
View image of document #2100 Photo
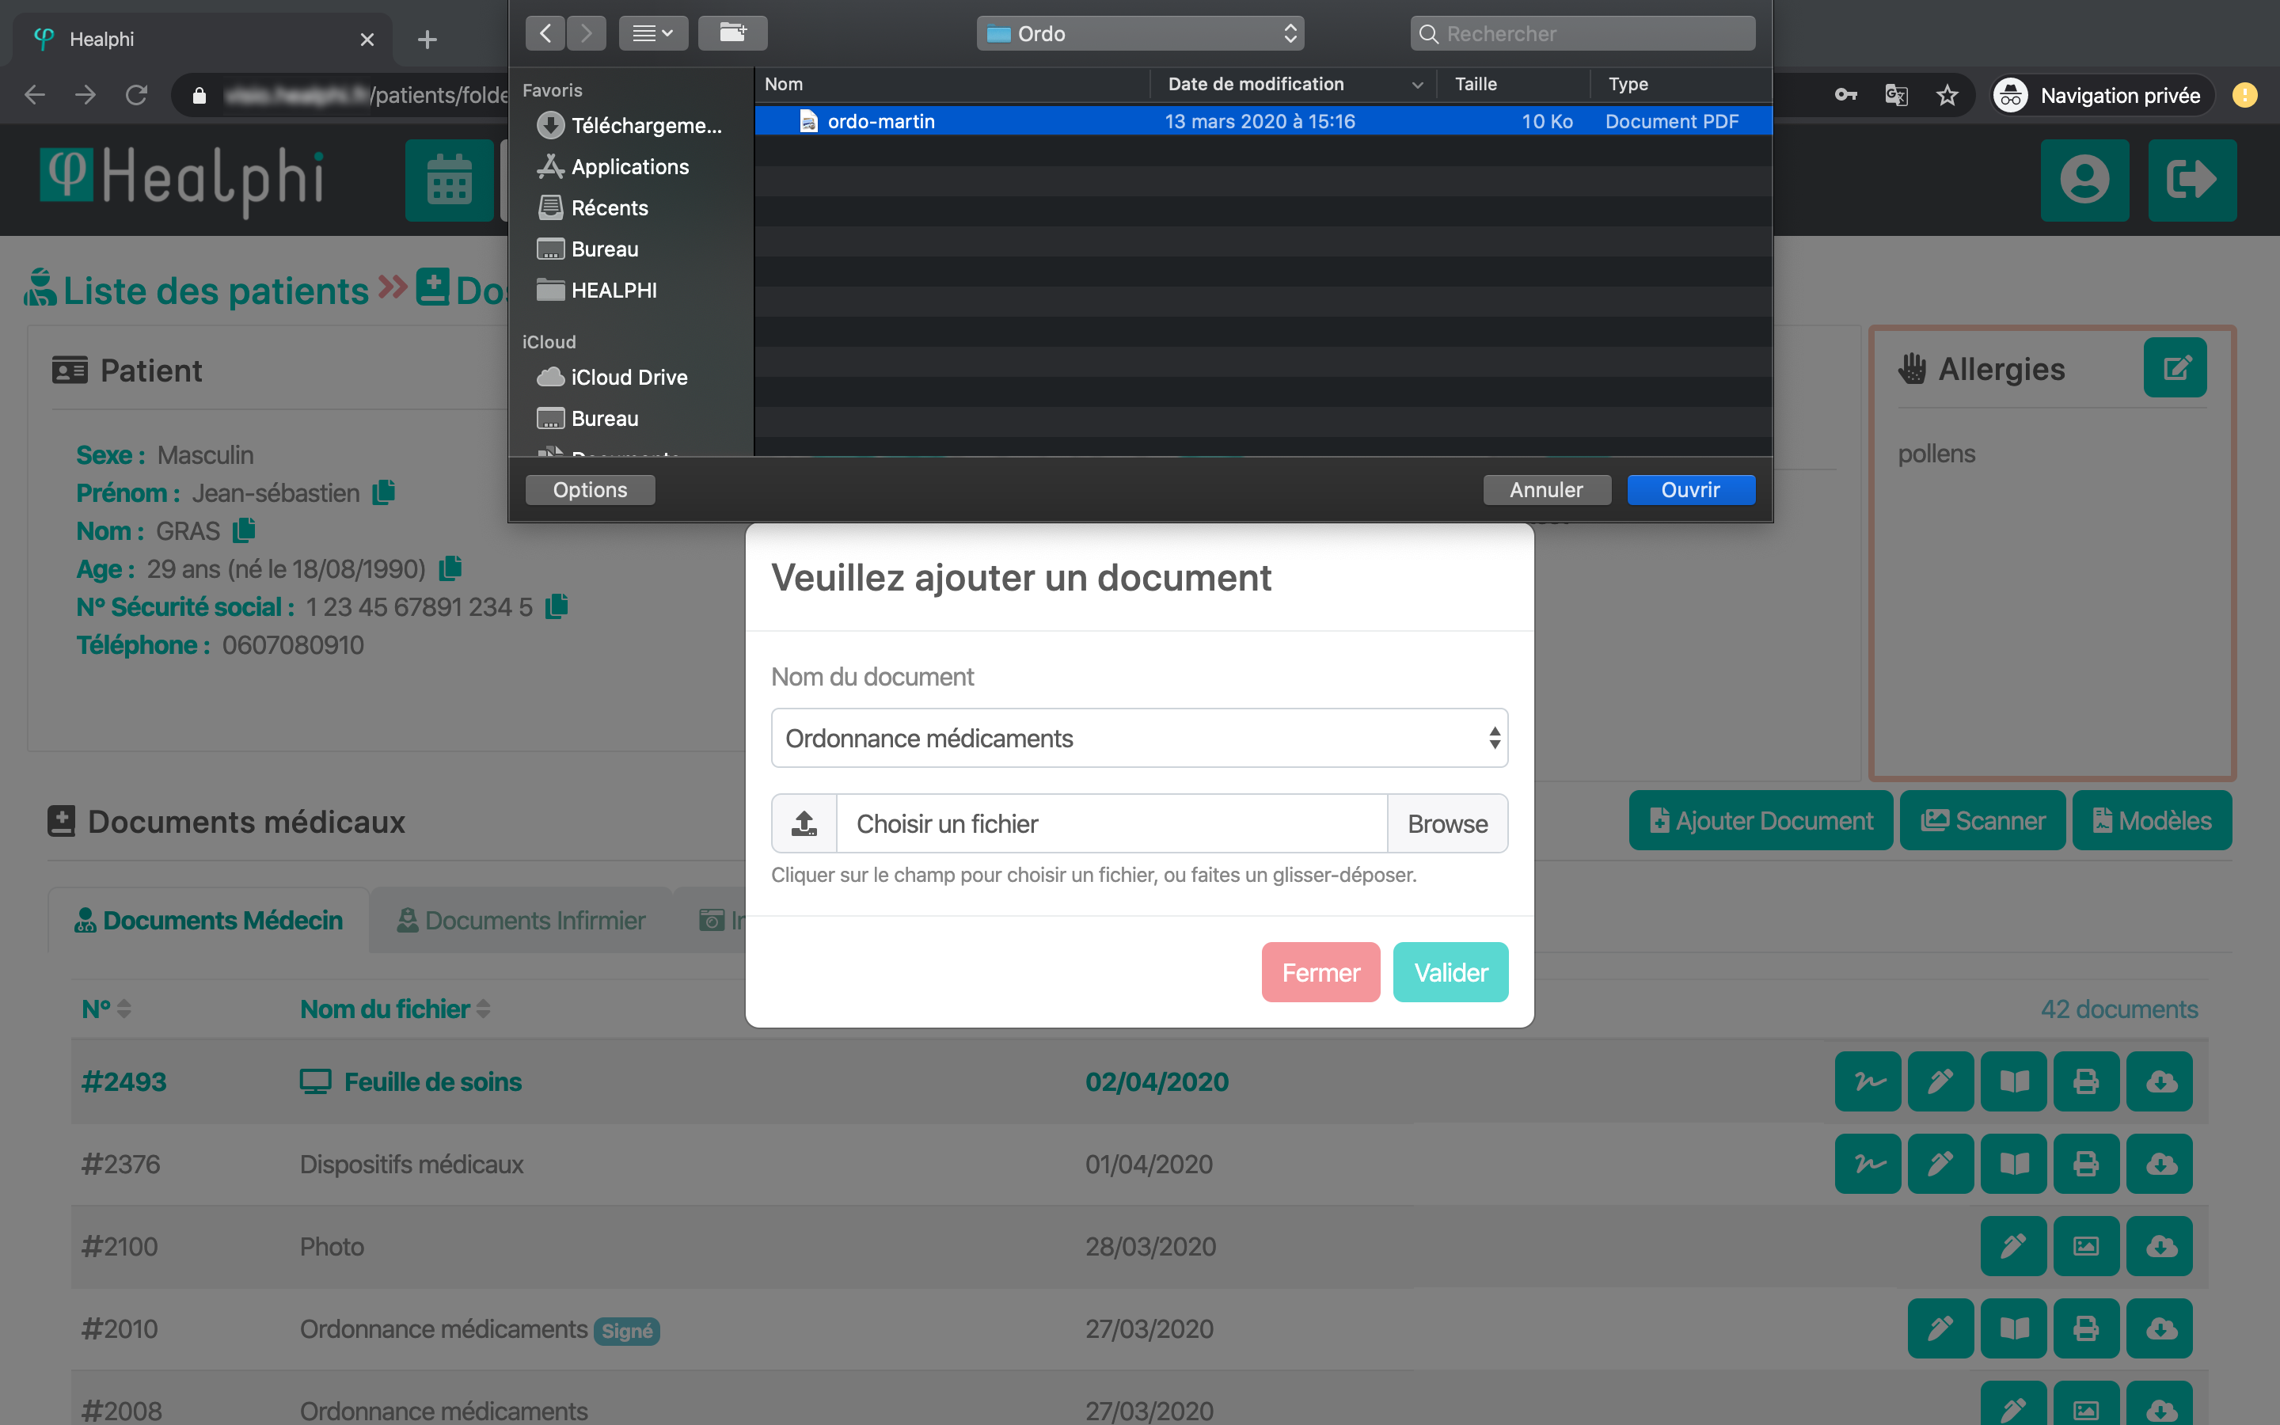[x=2086, y=1246]
